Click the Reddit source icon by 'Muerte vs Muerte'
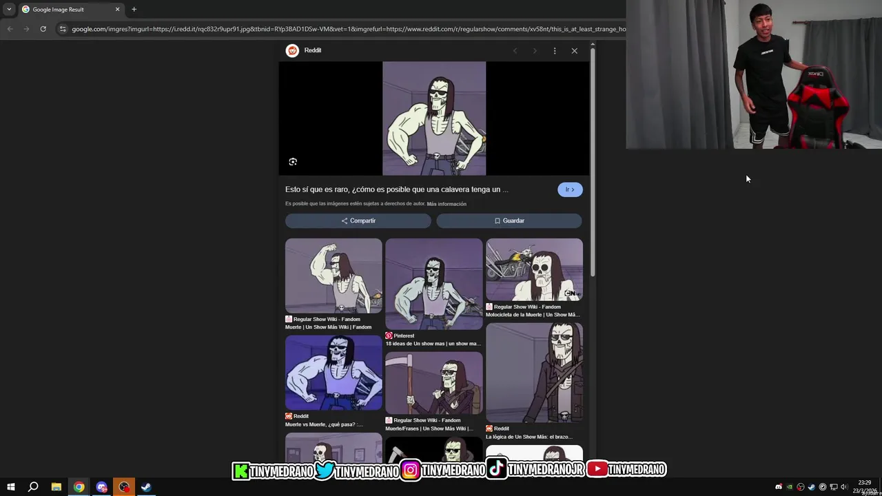This screenshot has height=496, width=882. click(289, 416)
